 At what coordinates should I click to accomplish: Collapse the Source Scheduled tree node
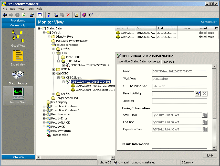tap(49, 45)
